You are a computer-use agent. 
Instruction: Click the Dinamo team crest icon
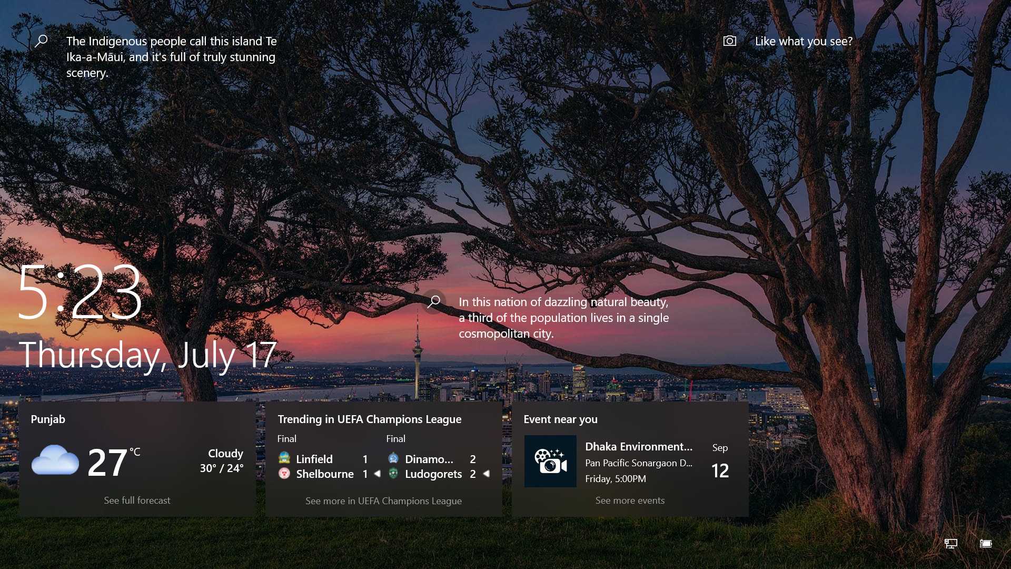click(x=393, y=458)
